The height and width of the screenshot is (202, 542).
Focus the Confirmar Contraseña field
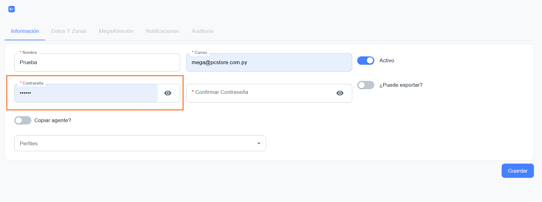(261, 93)
